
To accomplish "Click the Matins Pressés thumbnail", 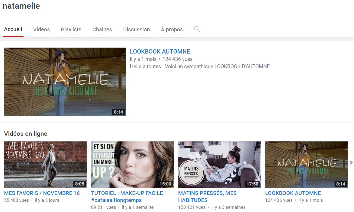I will coord(219,164).
